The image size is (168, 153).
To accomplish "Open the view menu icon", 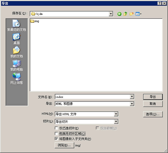I will (138, 14).
